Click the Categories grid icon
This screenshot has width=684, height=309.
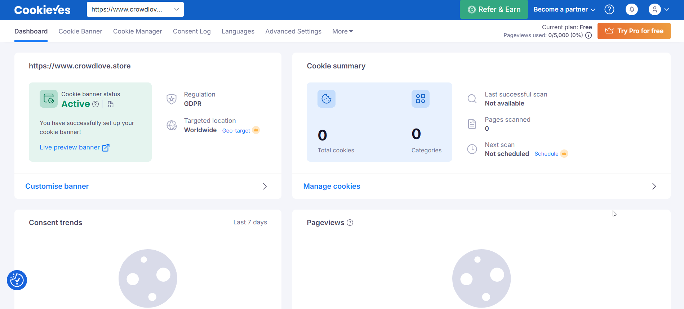(x=421, y=99)
